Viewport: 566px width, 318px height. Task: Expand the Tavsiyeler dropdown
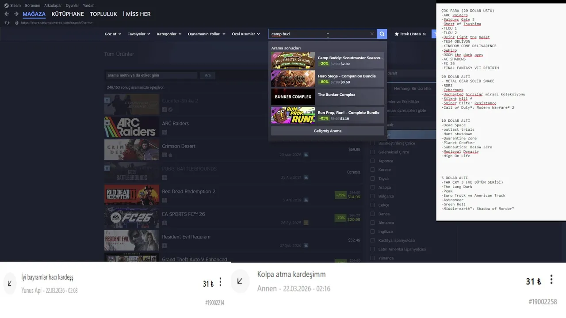tap(139, 34)
